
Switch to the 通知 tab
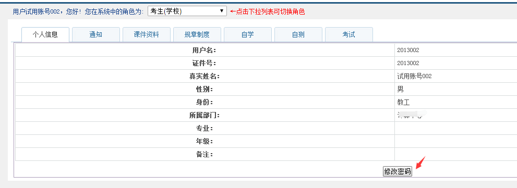tap(95, 34)
